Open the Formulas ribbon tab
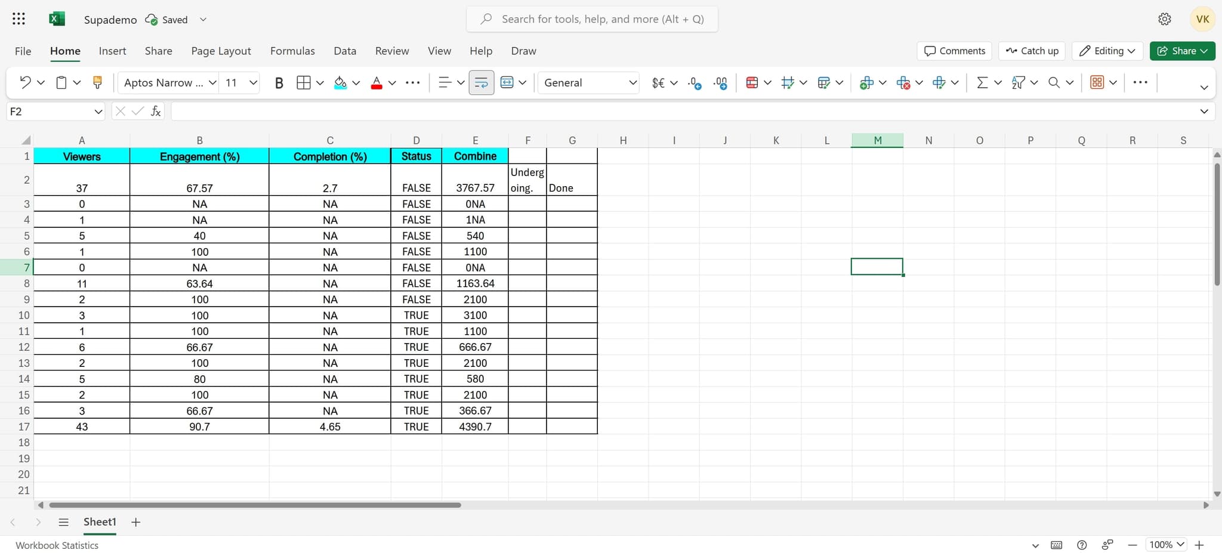 292,51
